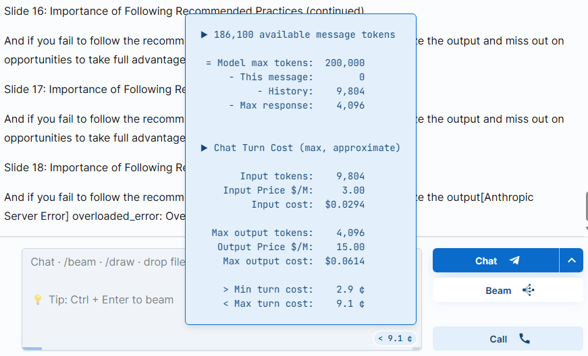Expand the chevron next to Chat

pyautogui.click(x=571, y=261)
